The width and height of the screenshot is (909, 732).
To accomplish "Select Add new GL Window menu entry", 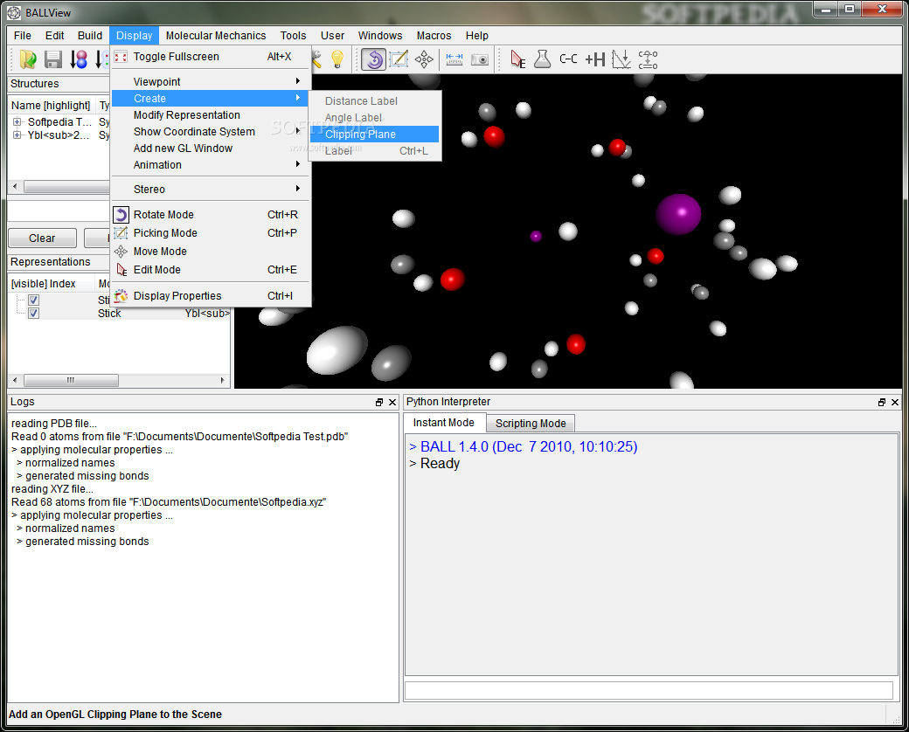I will pos(211,148).
